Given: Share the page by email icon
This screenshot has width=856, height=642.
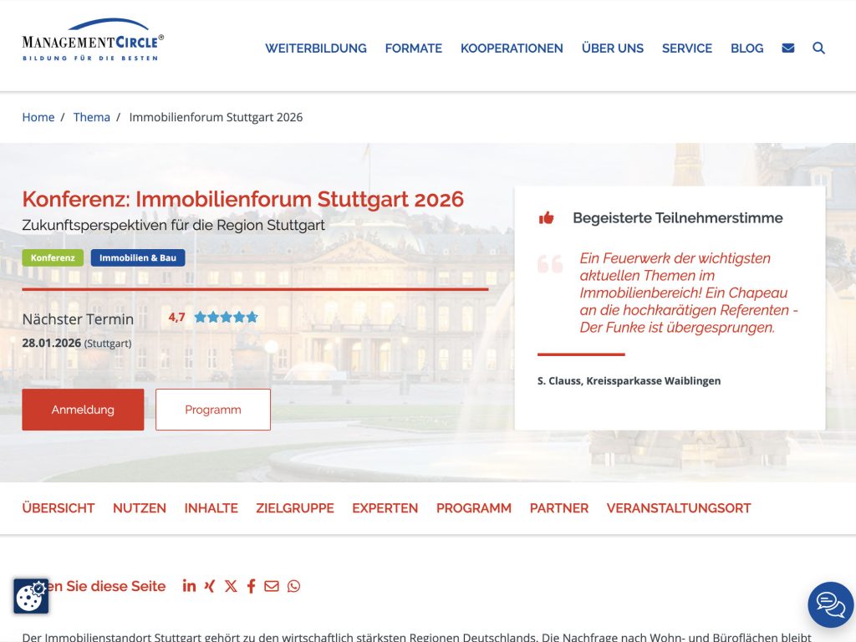Looking at the screenshot, I should pos(272,586).
